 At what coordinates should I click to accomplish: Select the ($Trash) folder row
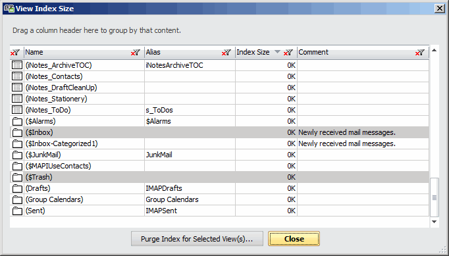pos(219,177)
